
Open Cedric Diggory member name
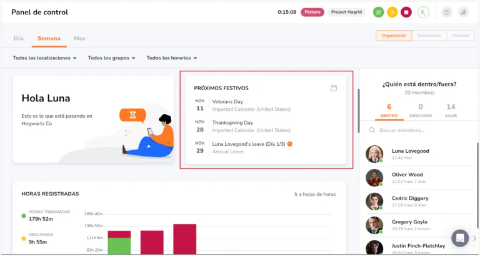click(410, 198)
